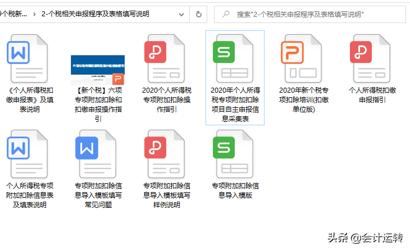The image size is (410, 250).
Task: Click file name 2020年个人所得税专项附加扣除项目自主申报信息采集表
Action: pos(235,104)
